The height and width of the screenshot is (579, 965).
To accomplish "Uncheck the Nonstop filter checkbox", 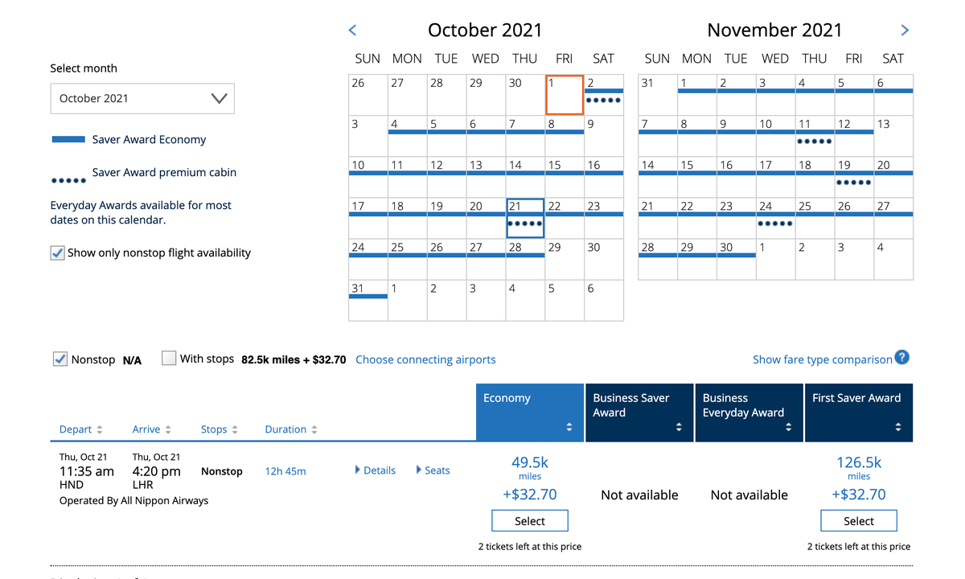I will [60, 359].
